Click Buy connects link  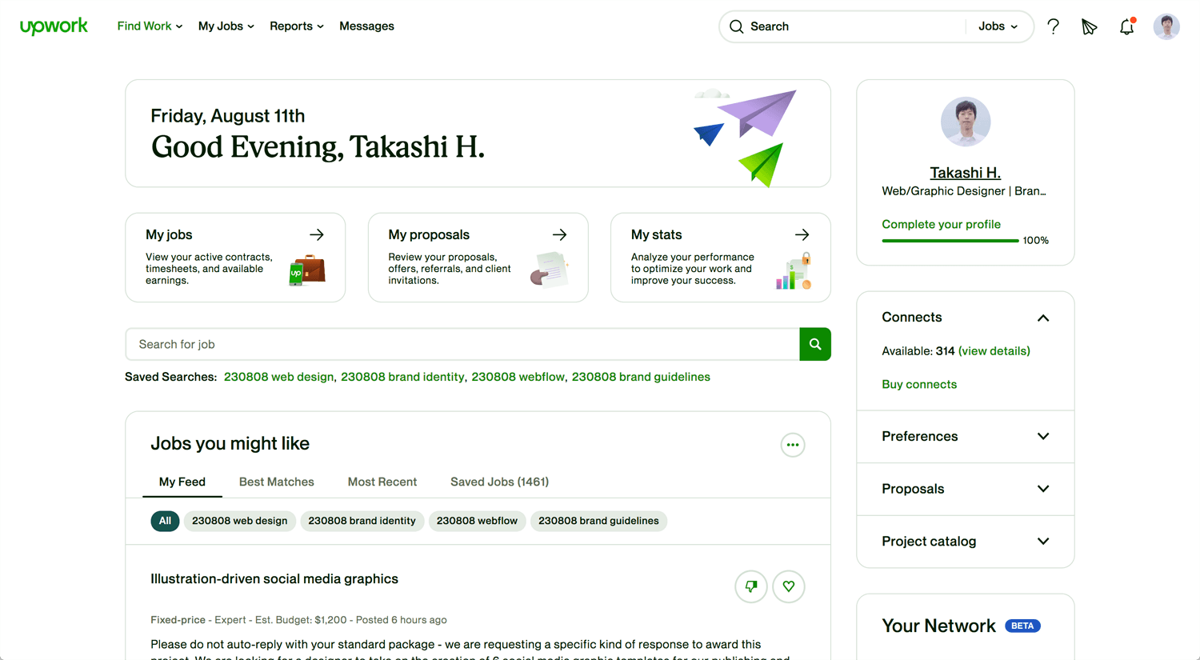(x=919, y=385)
